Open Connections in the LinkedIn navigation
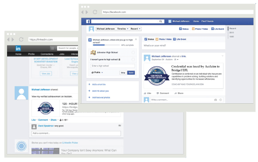 [x=47, y=54]
